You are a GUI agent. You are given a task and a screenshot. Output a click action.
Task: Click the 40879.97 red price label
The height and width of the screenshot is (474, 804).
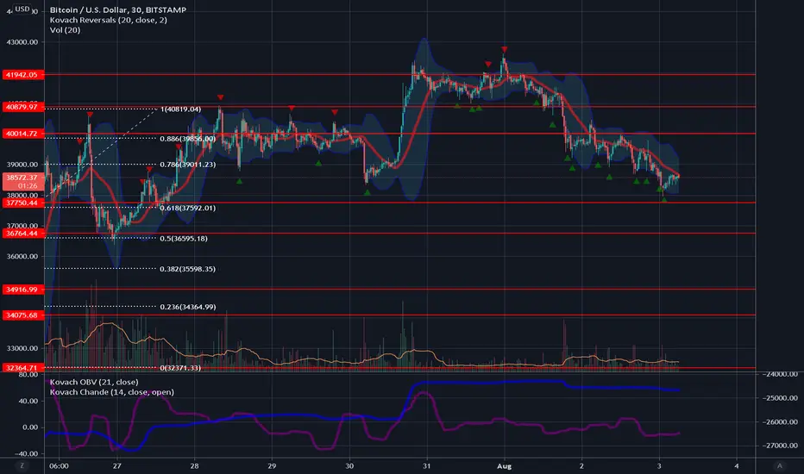click(x=23, y=107)
